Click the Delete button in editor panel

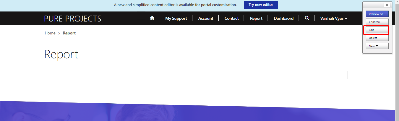tap(377, 38)
